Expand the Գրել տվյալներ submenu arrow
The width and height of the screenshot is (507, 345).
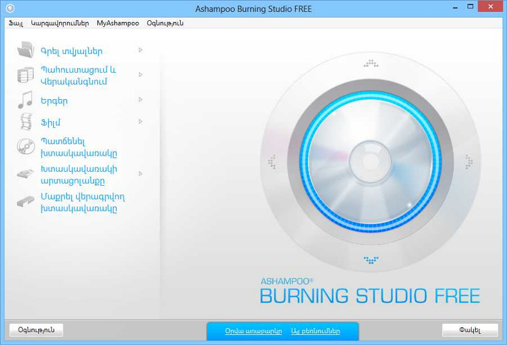point(141,50)
